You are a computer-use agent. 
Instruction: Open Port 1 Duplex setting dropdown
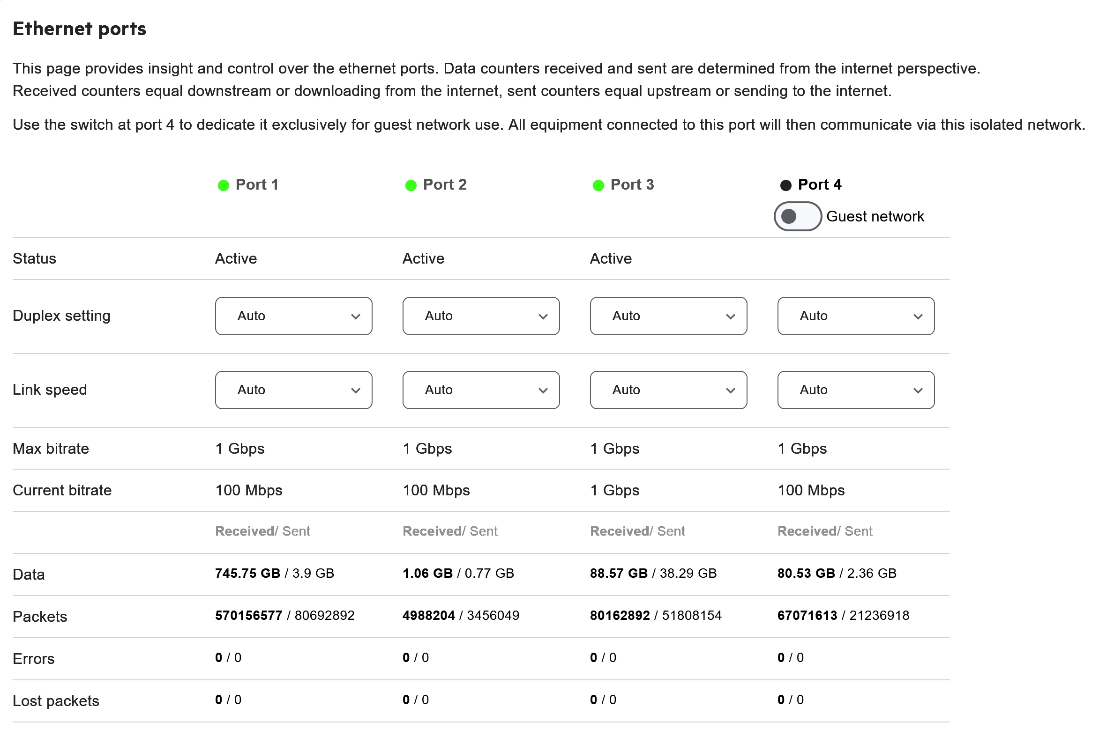tap(294, 316)
